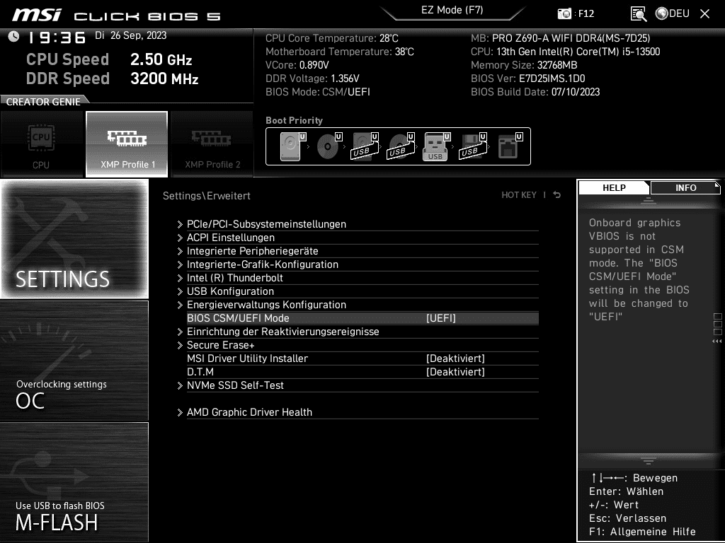The width and height of the screenshot is (725, 543).
Task: Click the Memory Size 32768MB text
Action: (x=524, y=65)
